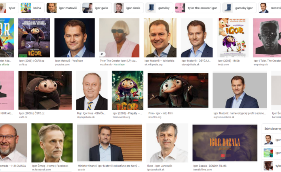This screenshot has width=281, height=172.
Task: Open the Mgr. Igor Hus portrait result
Action: point(92,90)
